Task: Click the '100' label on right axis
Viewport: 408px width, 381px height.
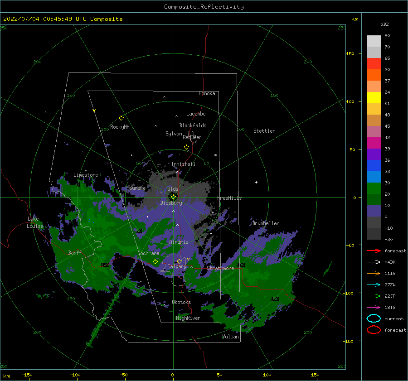Action: pos(350,101)
